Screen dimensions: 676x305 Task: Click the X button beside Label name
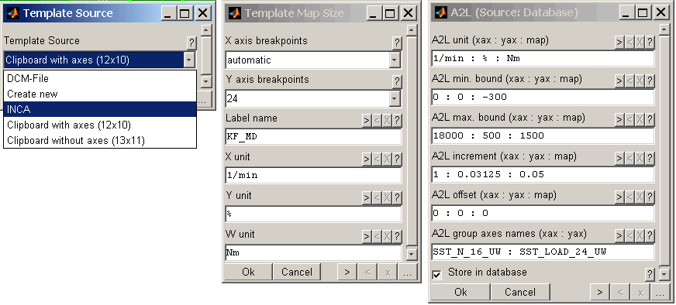[387, 120]
